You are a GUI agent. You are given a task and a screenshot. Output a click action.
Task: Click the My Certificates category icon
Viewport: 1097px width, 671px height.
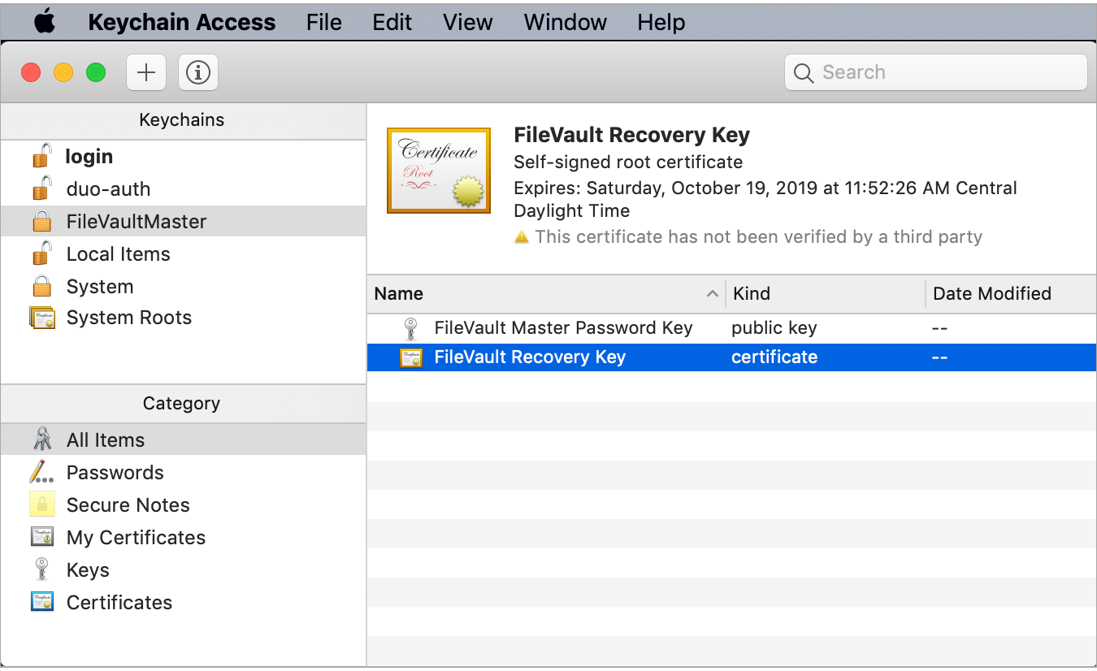41,537
